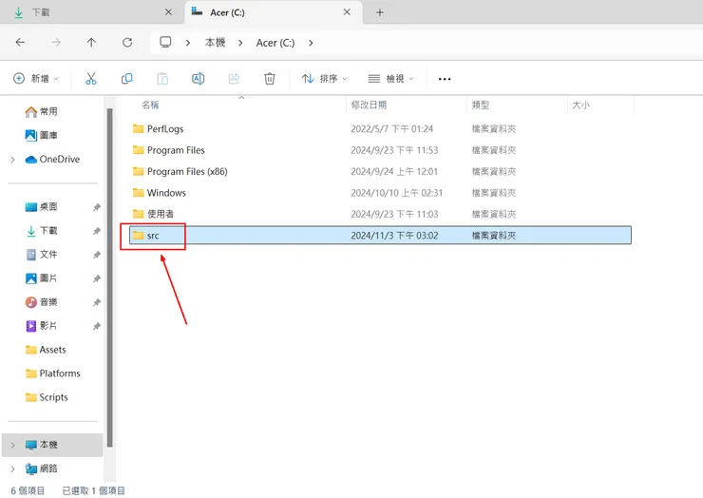Expand chevron after computer icon in breadcrumb
Viewport: 703px width, 498px height.
[188, 43]
